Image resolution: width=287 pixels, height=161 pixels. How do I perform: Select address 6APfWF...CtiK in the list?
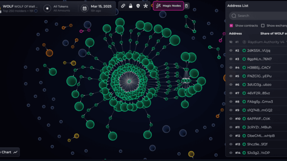259,119
